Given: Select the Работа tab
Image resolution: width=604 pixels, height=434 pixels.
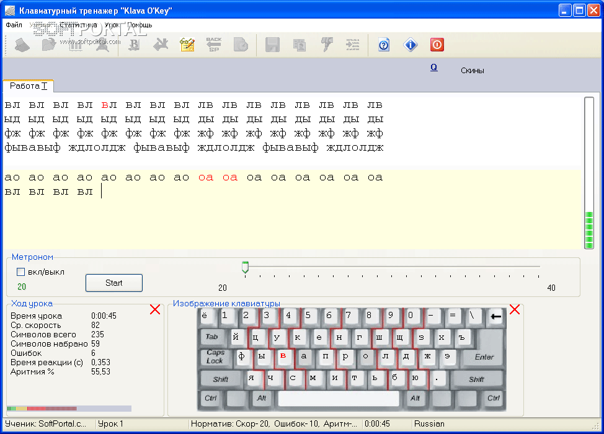Looking at the screenshot, I should 28,86.
